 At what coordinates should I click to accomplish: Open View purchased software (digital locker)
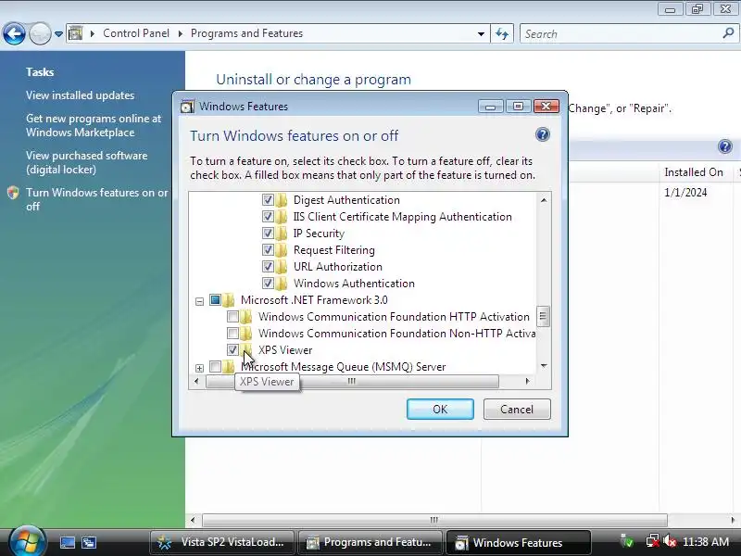click(x=86, y=162)
